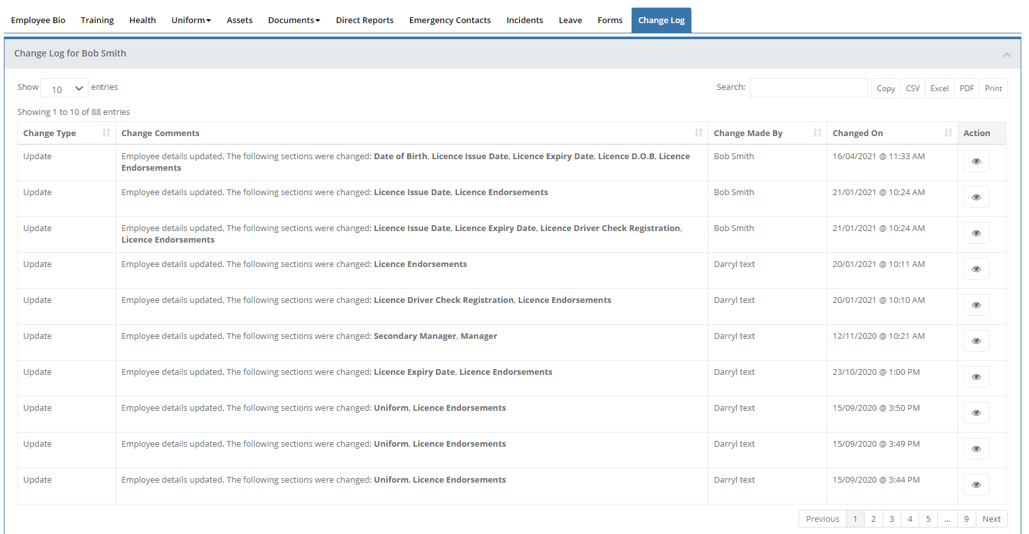Export the change log as CSV
The height and width of the screenshot is (534, 1029).
(x=912, y=89)
